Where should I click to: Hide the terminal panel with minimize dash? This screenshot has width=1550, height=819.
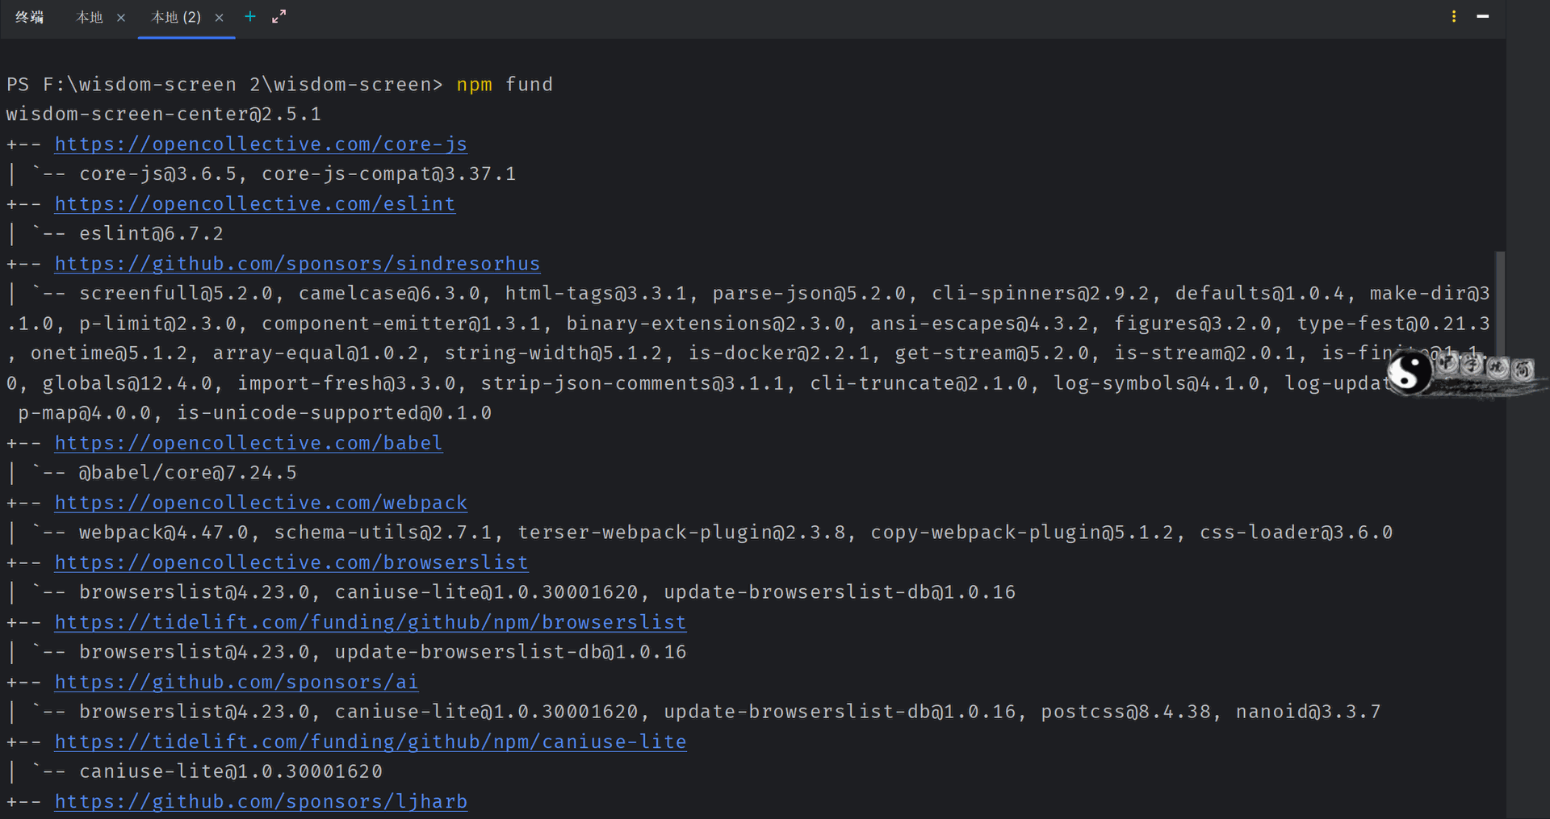(1483, 17)
